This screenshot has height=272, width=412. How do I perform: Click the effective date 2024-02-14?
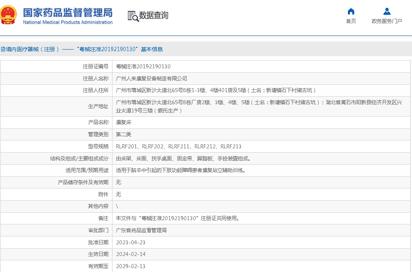point(130,254)
